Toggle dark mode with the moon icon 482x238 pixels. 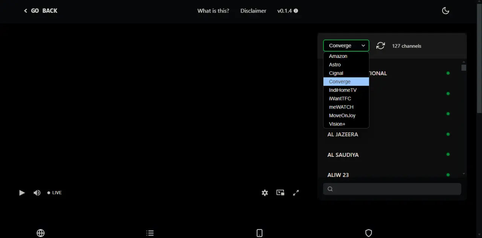tap(445, 11)
